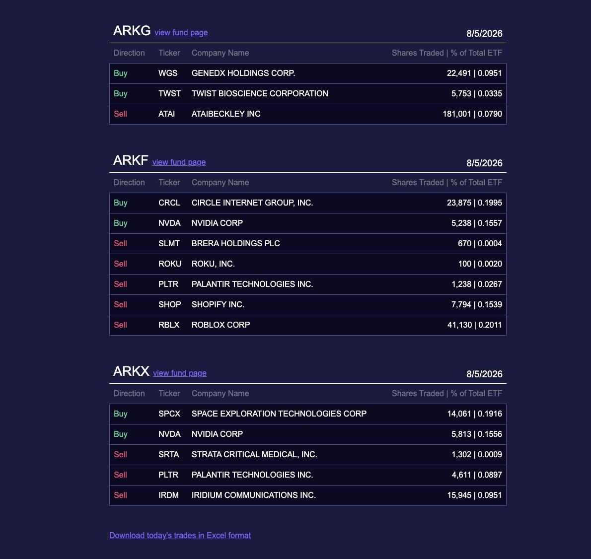Screen dimensions: 591x559
Task: Click the ARKG date 8/5/2026
Action: click(484, 34)
